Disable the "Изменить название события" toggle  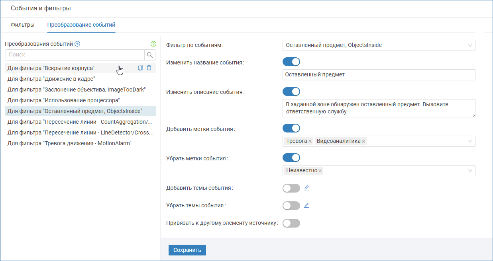[291, 62]
